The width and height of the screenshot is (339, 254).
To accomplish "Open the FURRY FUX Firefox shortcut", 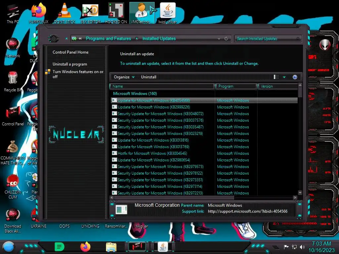I will [x=38, y=13].
